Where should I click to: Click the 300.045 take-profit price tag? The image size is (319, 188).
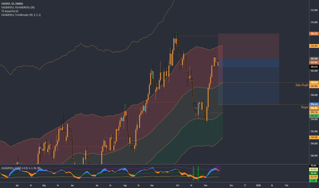point(314,82)
